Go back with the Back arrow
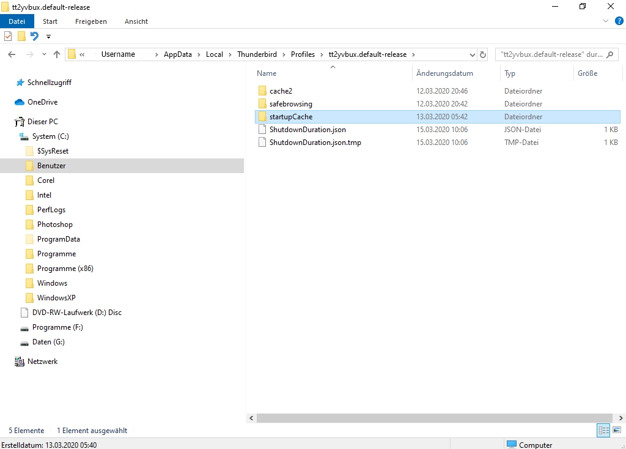 [x=12, y=54]
